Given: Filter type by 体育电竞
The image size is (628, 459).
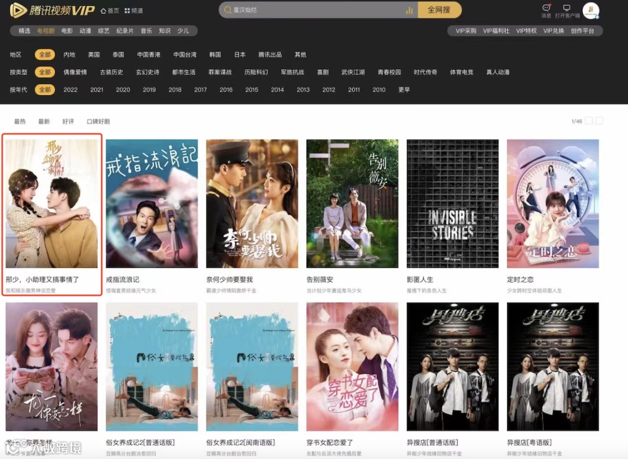Looking at the screenshot, I should (x=461, y=72).
